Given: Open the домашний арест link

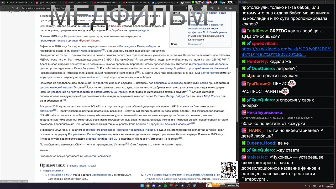Looking at the screenshot, I should tap(90, 77).
